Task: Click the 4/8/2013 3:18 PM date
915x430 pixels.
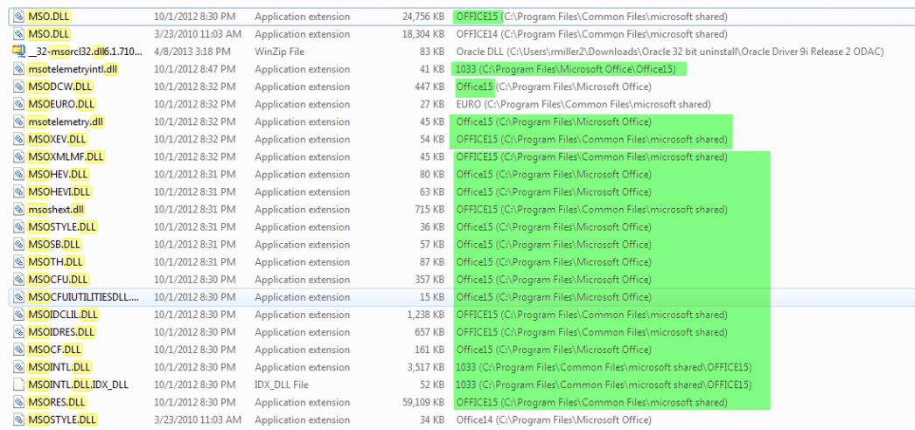Action: (192, 52)
